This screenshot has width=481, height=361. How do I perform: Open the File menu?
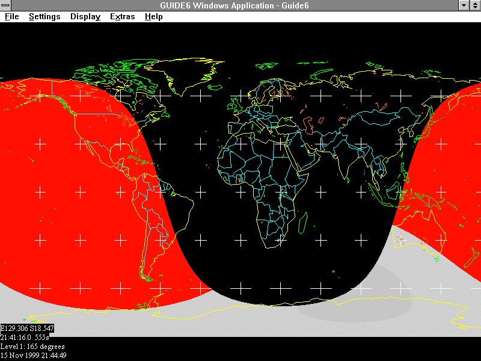[x=11, y=16]
